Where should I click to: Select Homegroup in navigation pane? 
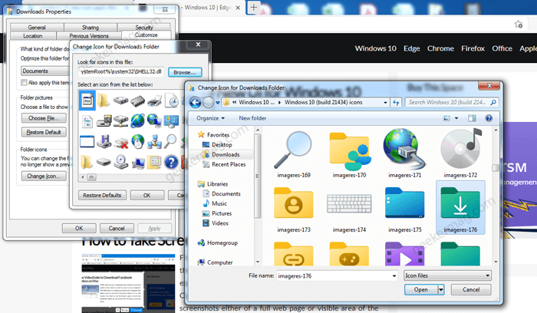(x=217, y=242)
